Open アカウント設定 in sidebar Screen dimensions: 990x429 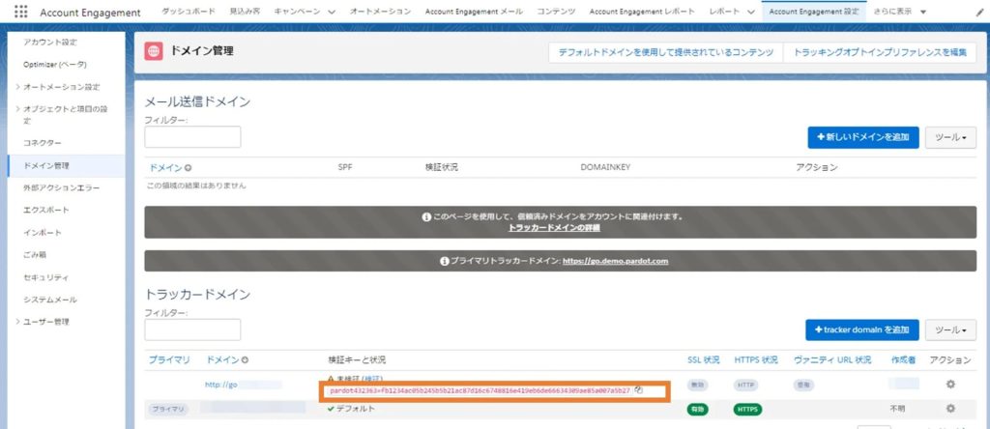point(50,43)
